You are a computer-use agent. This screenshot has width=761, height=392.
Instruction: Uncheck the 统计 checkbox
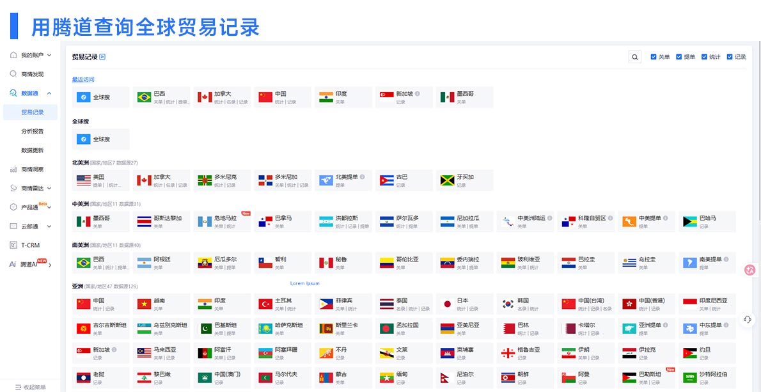[704, 56]
